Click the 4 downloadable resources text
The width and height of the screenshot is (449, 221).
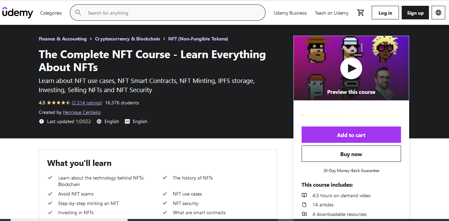coord(339,214)
